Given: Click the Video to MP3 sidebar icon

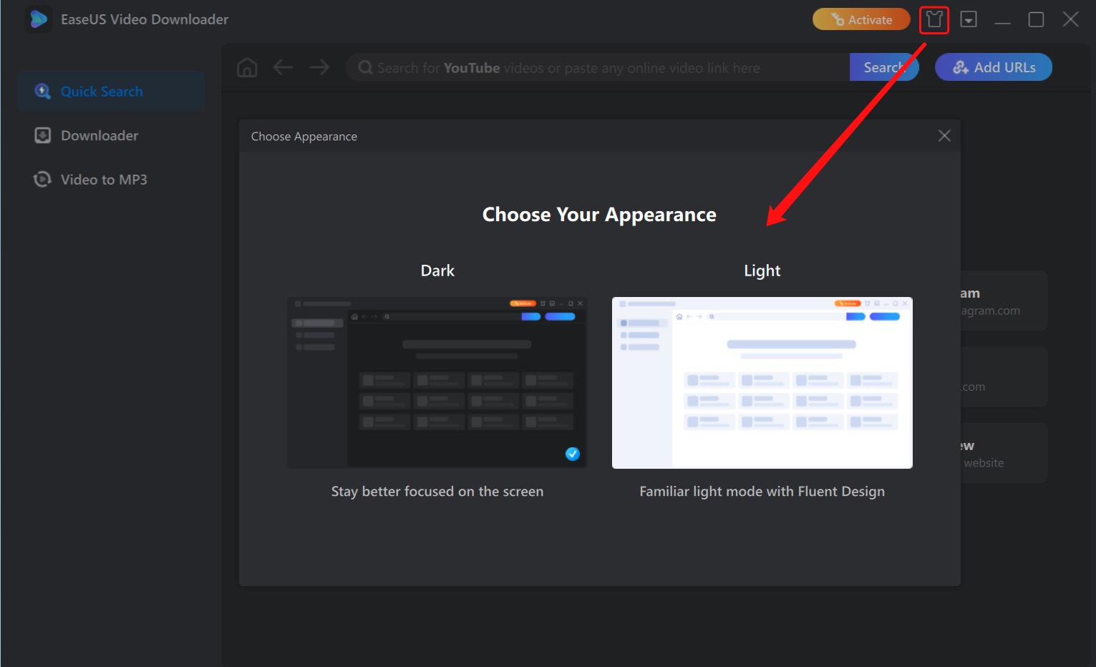Looking at the screenshot, I should [x=43, y=180].
